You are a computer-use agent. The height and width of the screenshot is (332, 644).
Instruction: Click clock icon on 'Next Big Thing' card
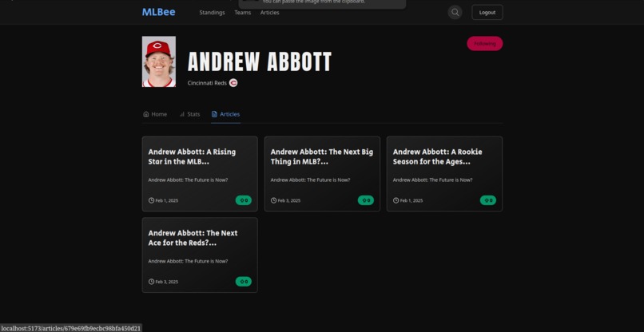pos(273,200)
